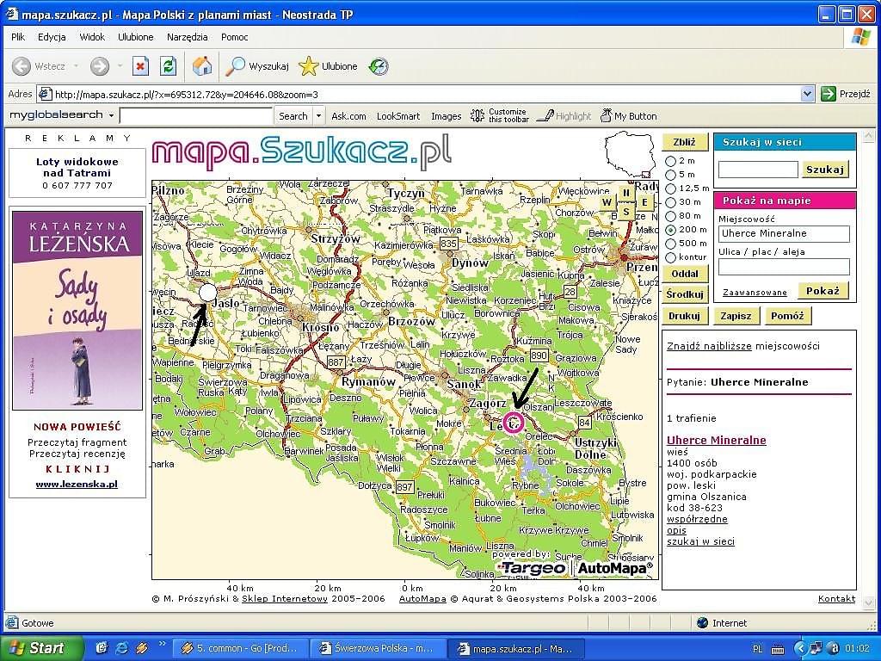Viewport: 881px width, 661px height.
Task: Click the PL language indicator in tray
Action: pyautogui.click(x=757, y=649)
